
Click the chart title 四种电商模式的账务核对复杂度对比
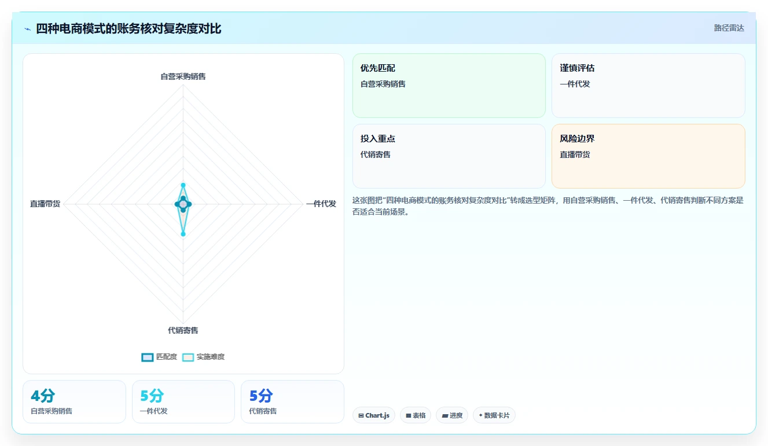[128, 28]
